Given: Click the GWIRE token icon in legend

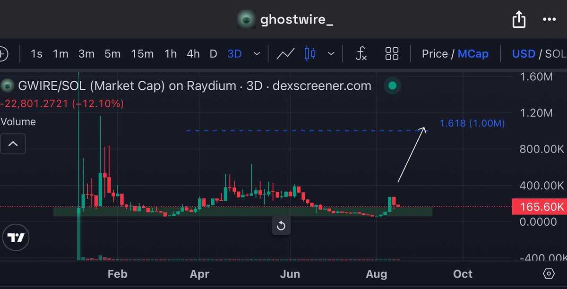Looking at the screenshot, I should click(7, 86).
